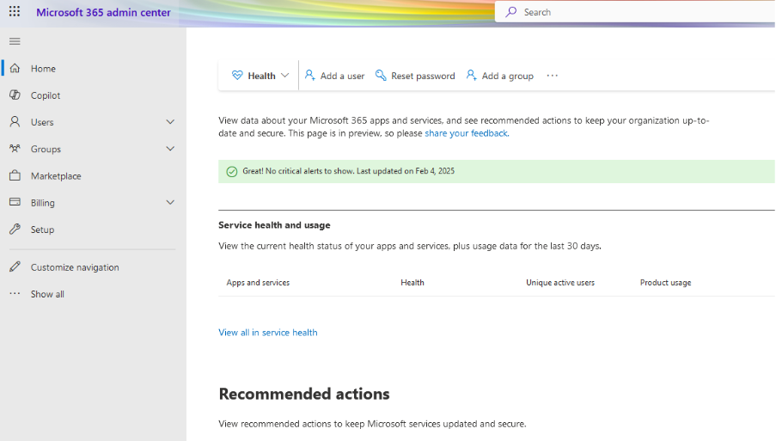Expand the Billing section chevron

tap(170, 203)
